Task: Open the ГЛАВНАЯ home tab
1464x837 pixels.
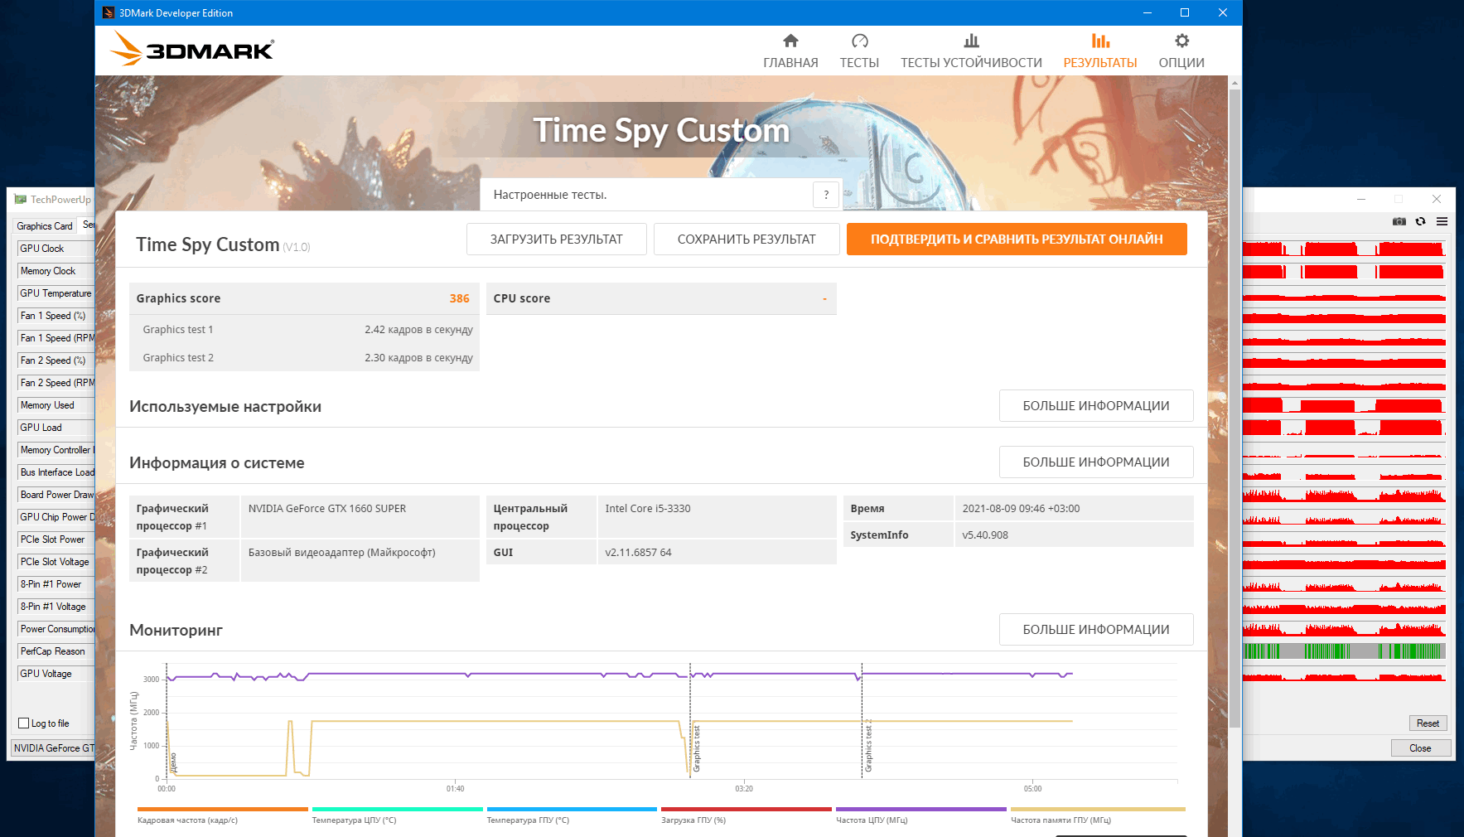Action: pos(790,51)
